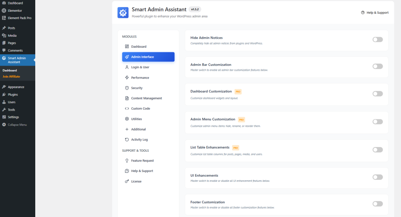This screenshot has height=217, width=401.
Task: Click the PRO badge beside Admin Menu Customization
Action: (241, 120)
